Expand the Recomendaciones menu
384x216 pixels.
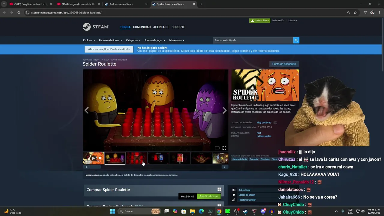pyautogui.click(x=110, y=40)
